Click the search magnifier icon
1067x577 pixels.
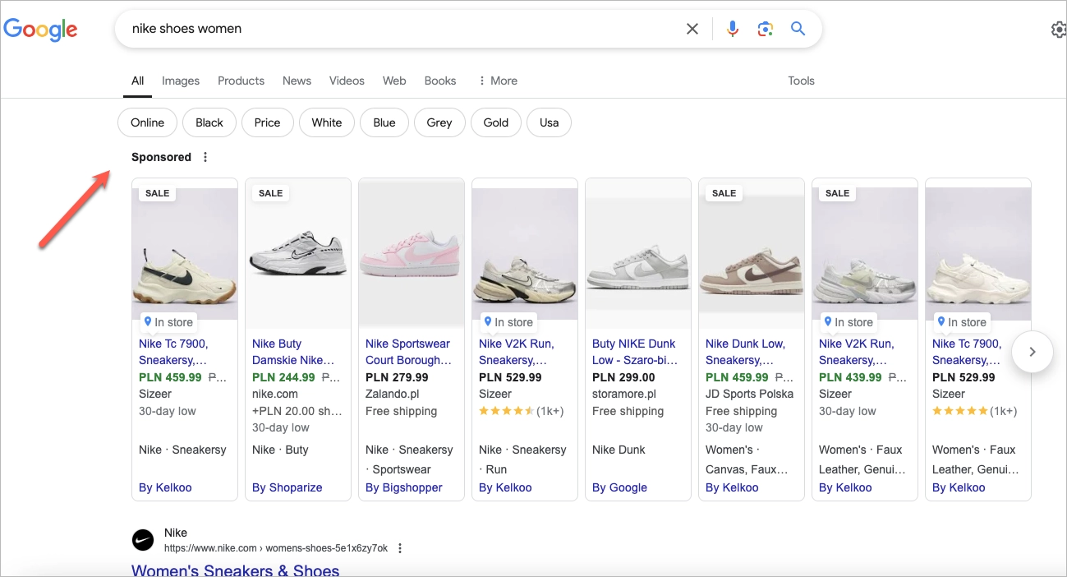click(x=797, y=29)
